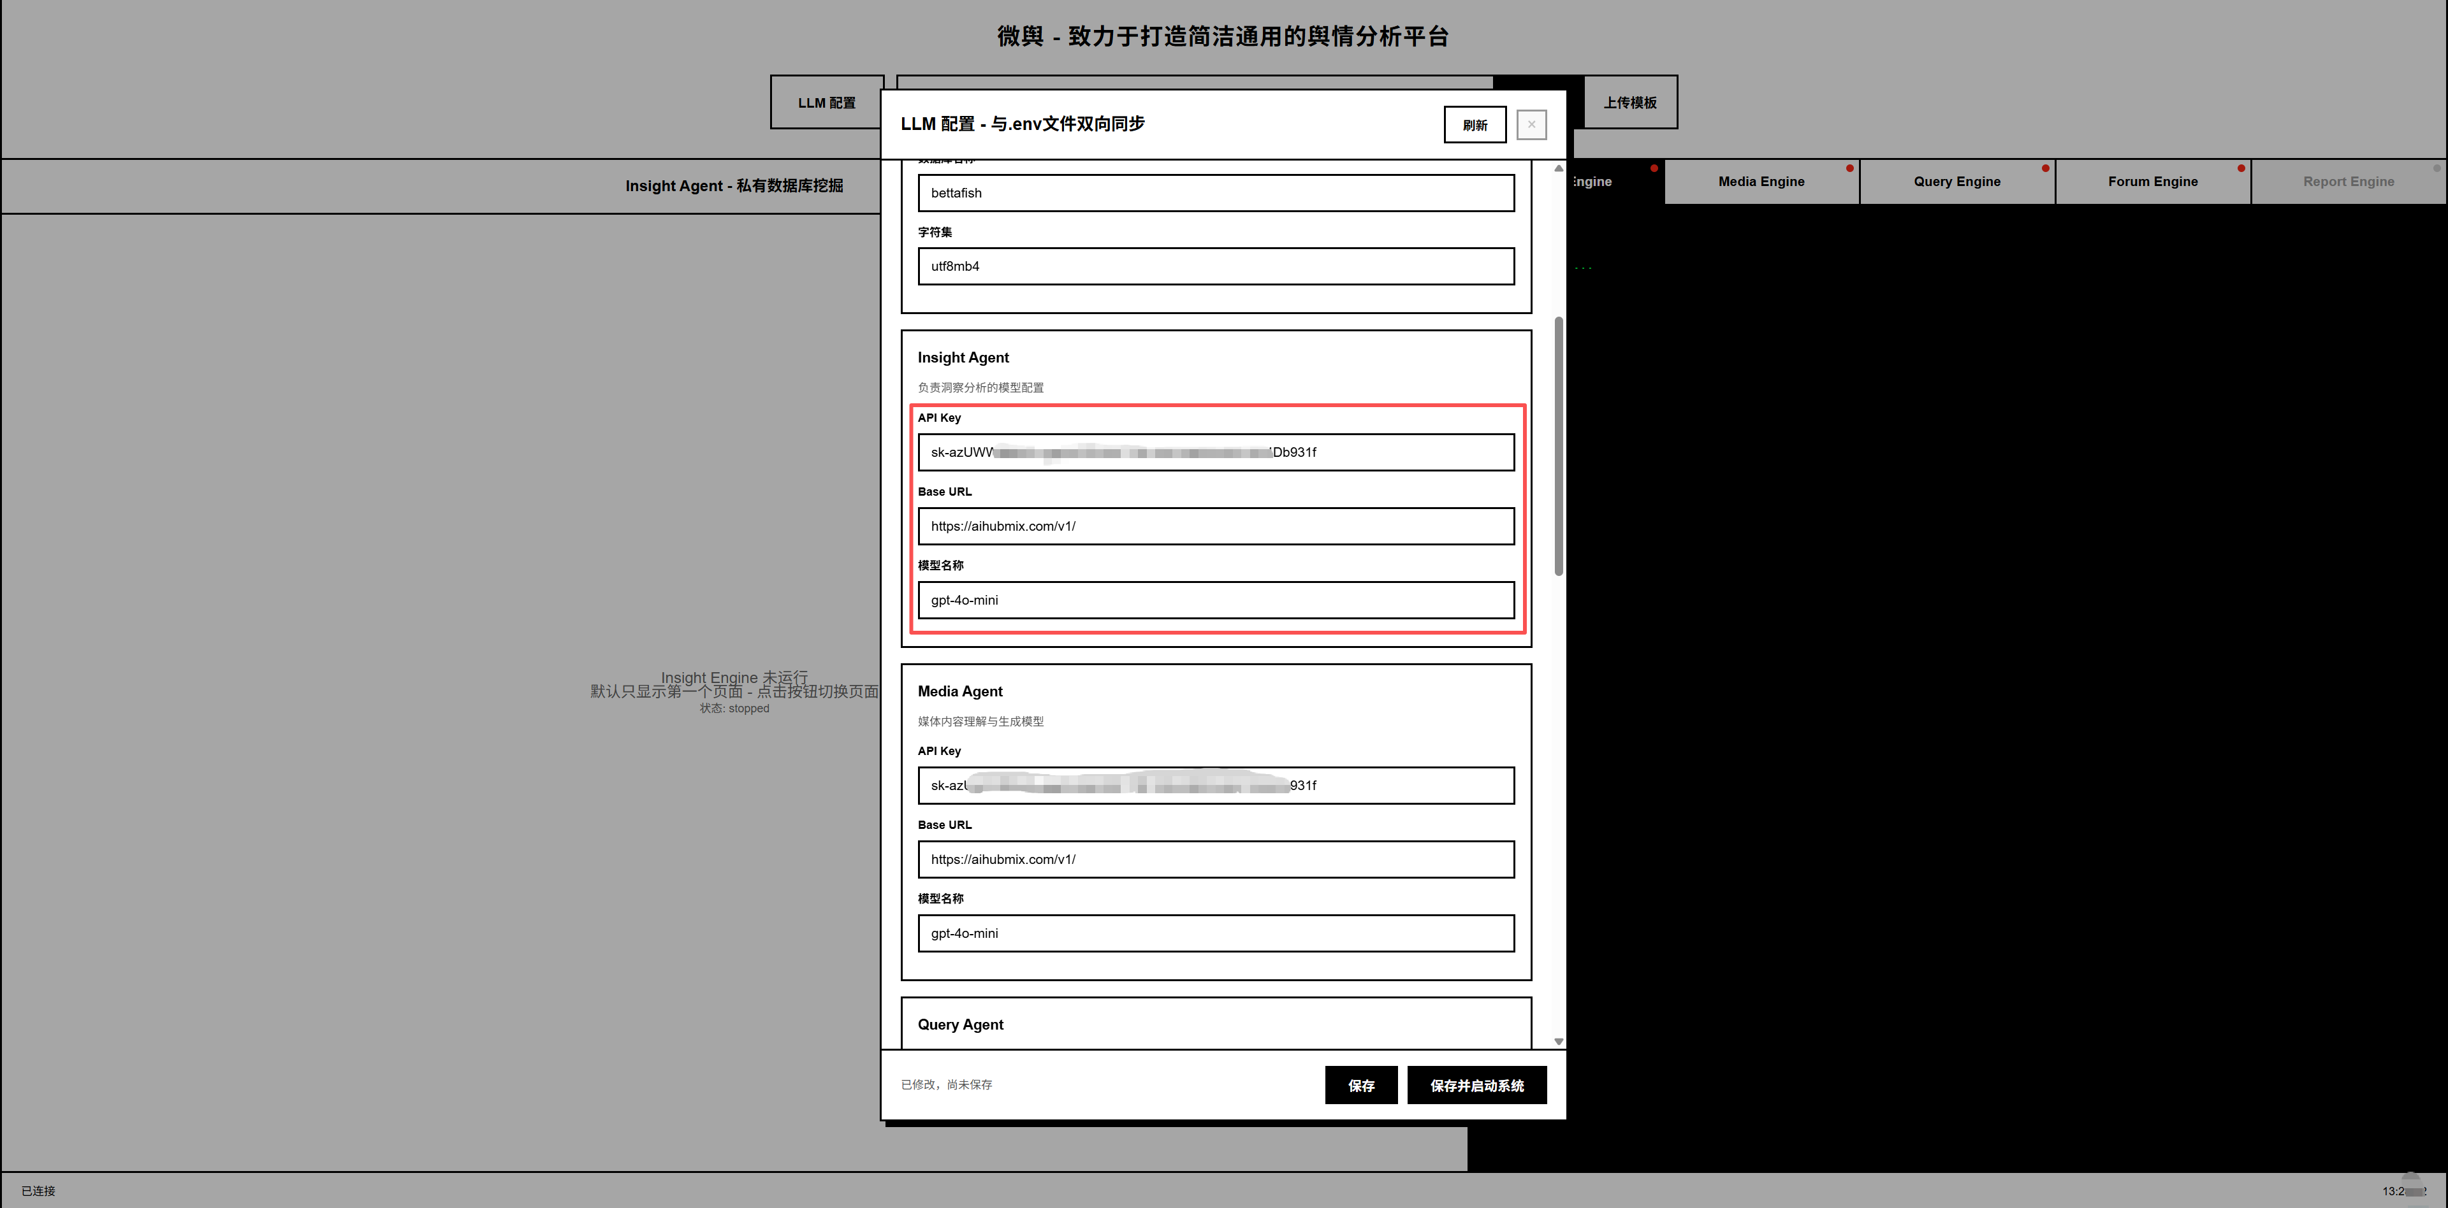Click 保存并启动系统 button
2448x1208 pixels.
1476,1084
